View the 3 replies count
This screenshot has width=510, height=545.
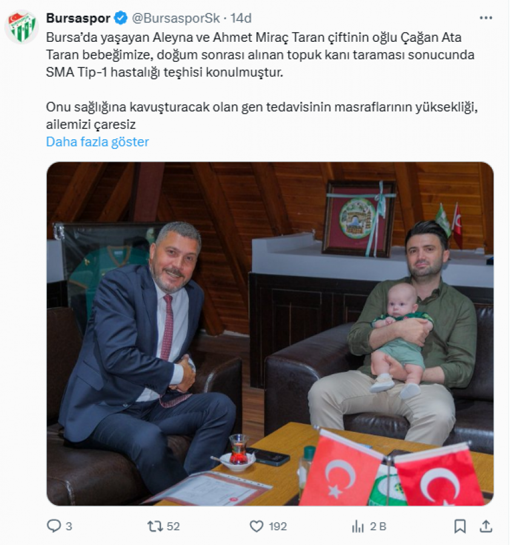[69, 527]
